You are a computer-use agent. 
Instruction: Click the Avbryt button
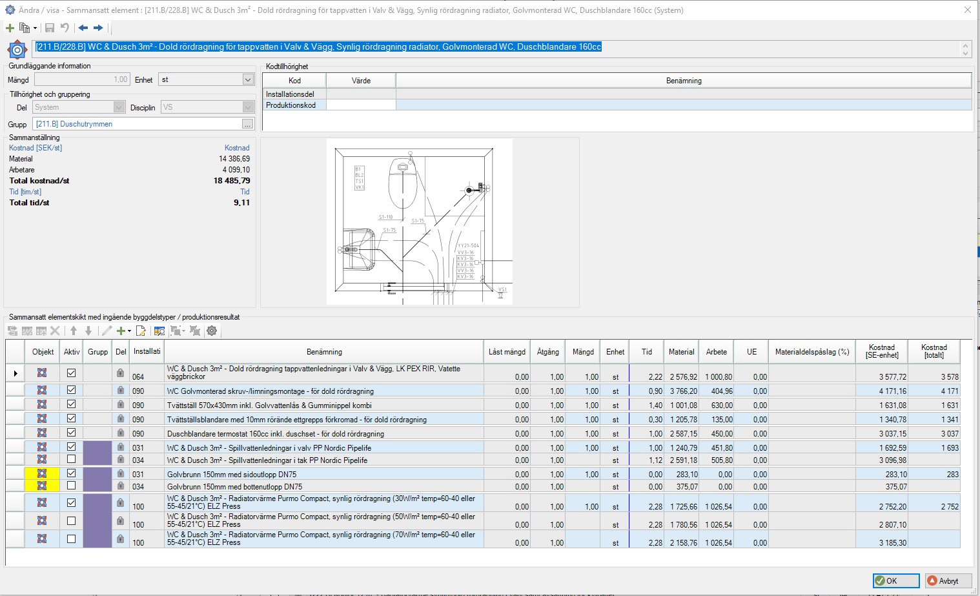point(948,581)
